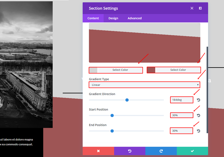Screen dimensions: 224x157
Task: Pick the second gradient color swatch
Action: (x=151, y=70)
